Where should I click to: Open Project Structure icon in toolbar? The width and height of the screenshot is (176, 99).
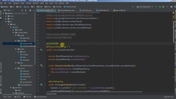point(171,7)
